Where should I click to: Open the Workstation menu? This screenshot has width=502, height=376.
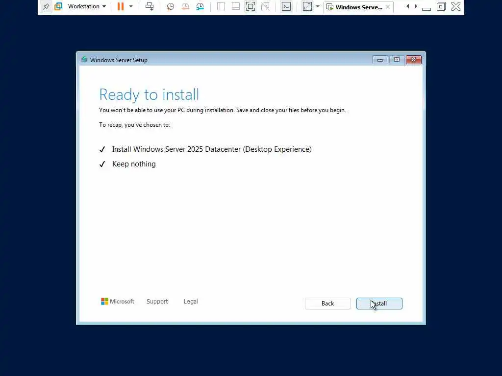87,6
